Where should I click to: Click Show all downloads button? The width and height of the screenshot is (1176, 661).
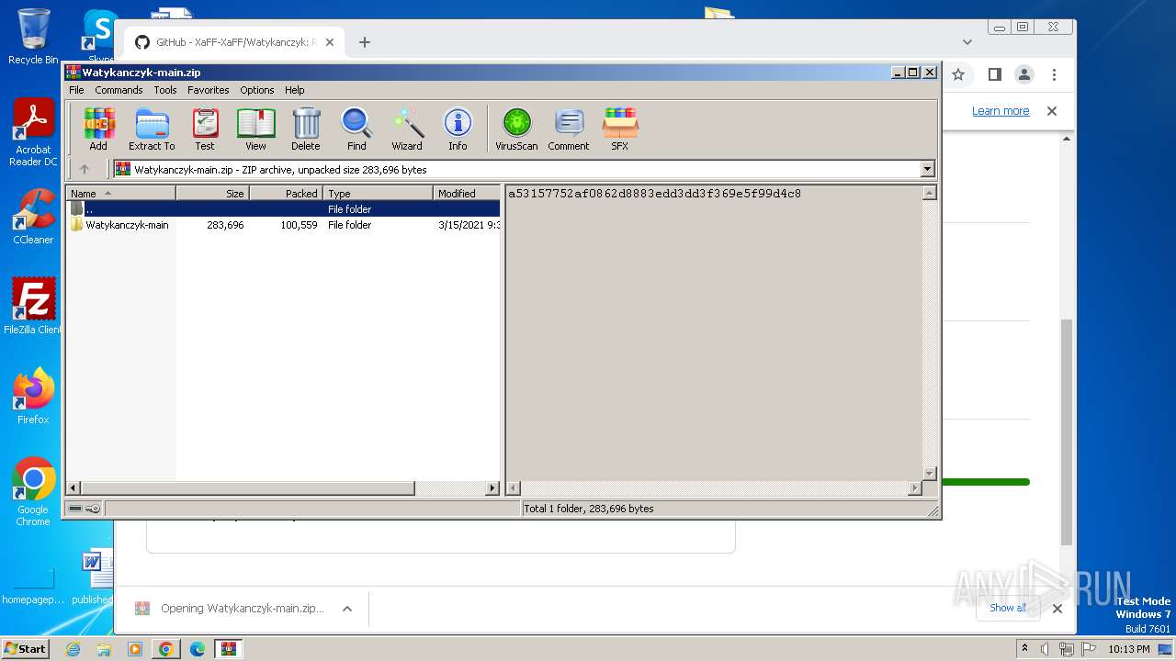click(1008, 608)
